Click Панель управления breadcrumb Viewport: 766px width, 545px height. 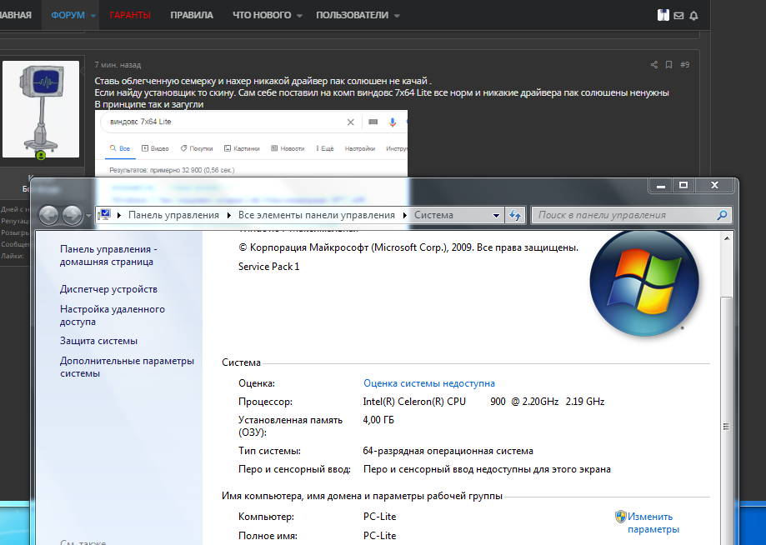(173, 215)
